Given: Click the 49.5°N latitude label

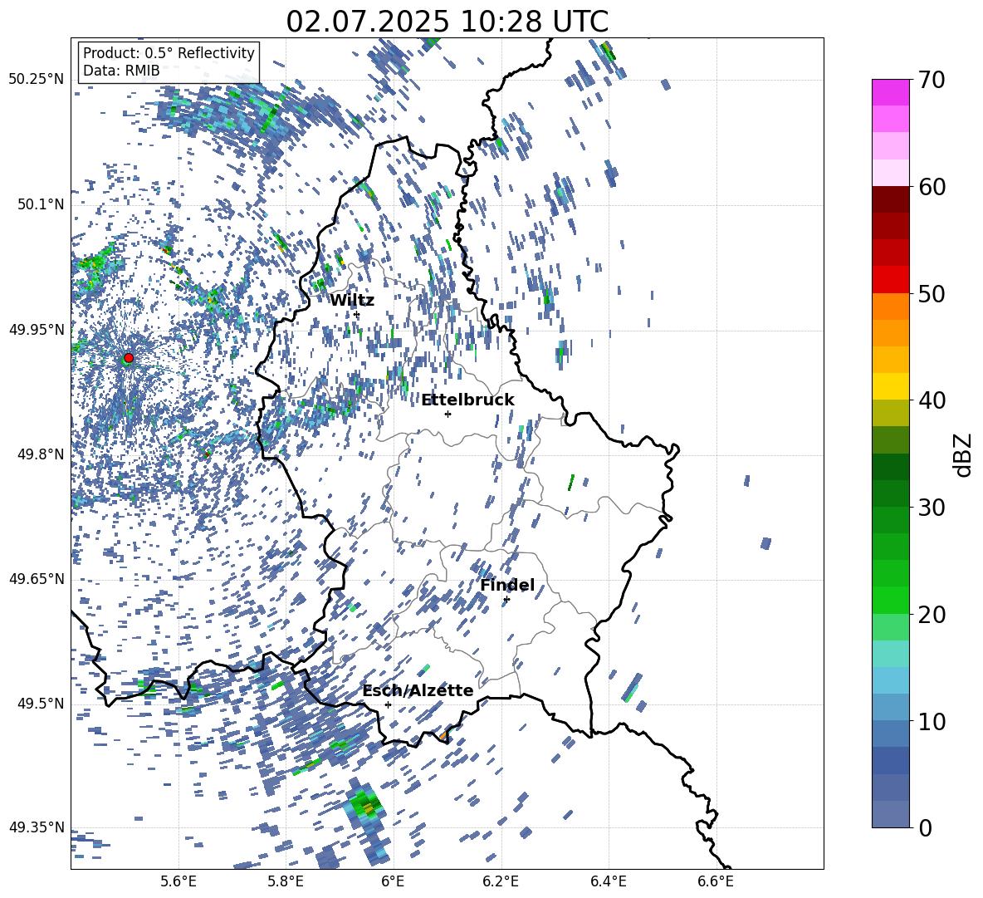Looking at the screenshot, I should coord(40,704).
